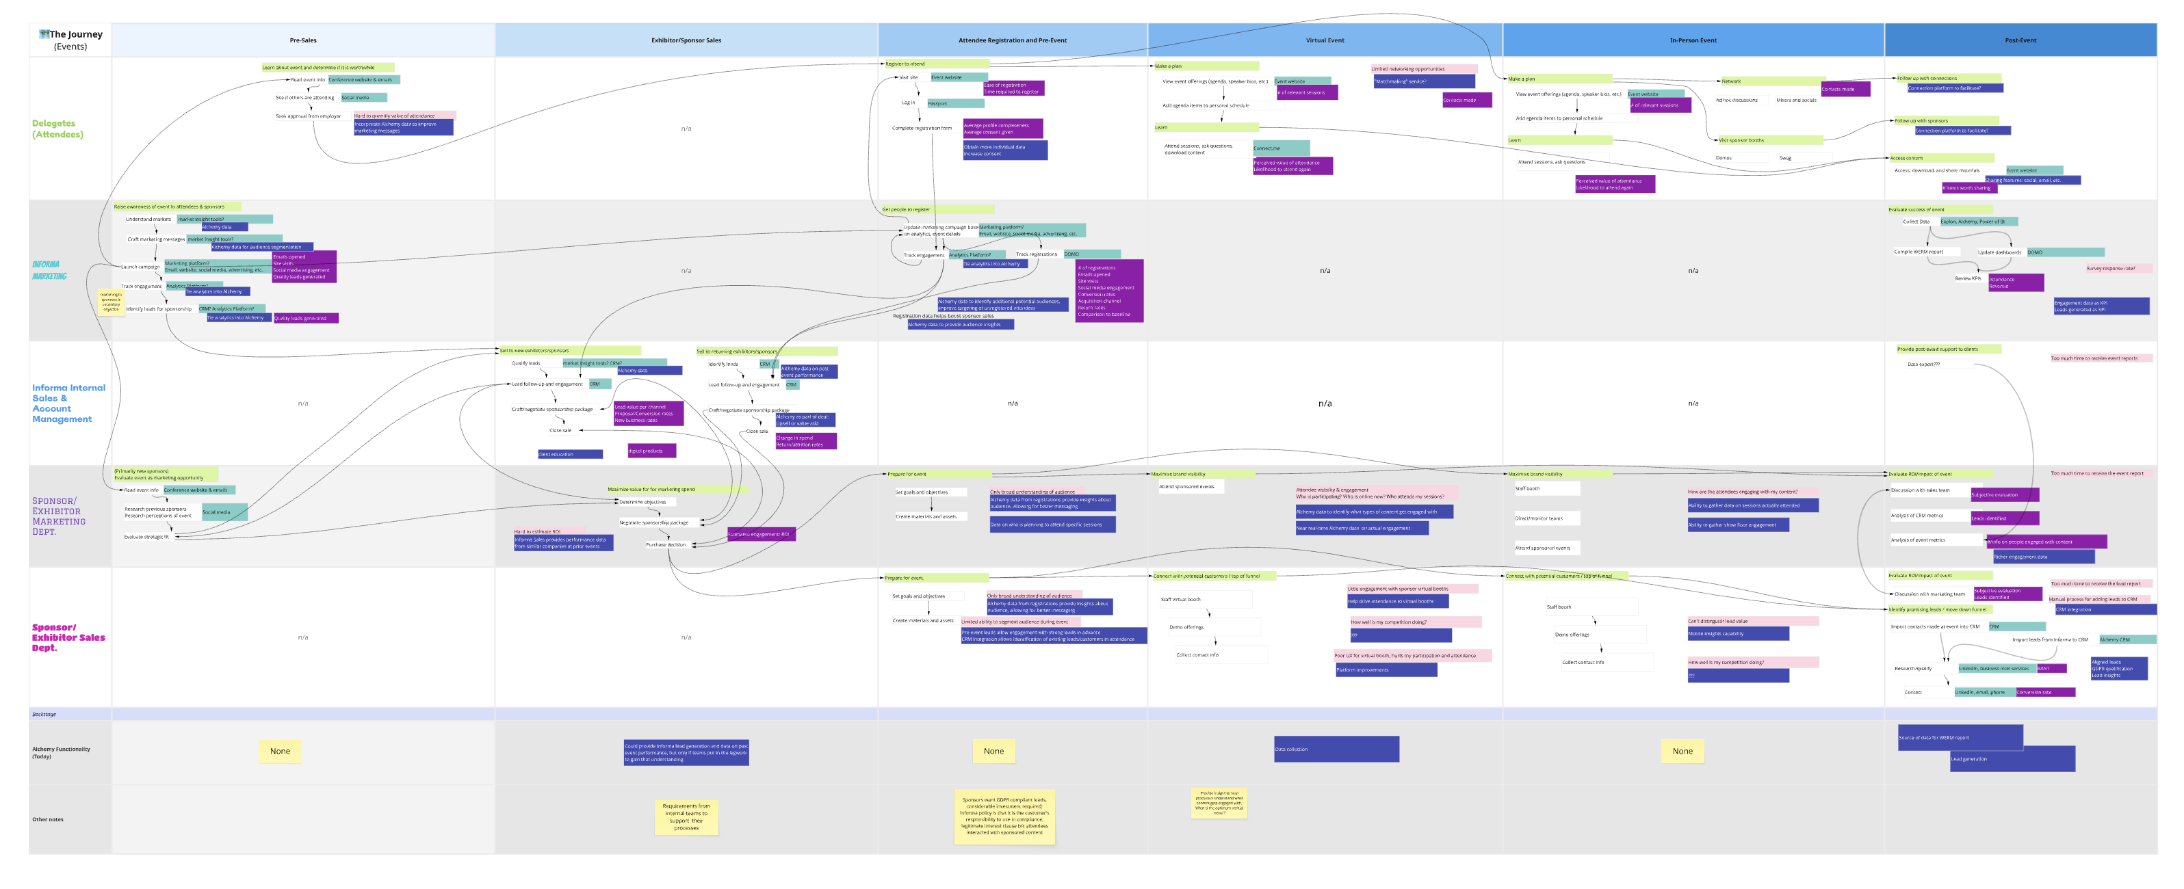Click the Informa Internal Sales & Account Management label
The height and width of the screenshot is (889, 2184).
[x=68, y=403]
